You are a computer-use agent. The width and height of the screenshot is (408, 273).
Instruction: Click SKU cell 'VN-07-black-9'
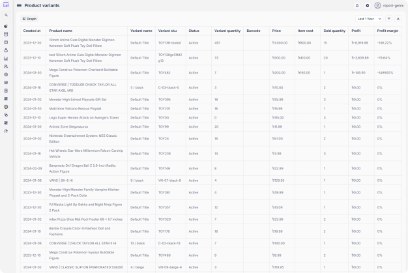(x=169, y=180)
